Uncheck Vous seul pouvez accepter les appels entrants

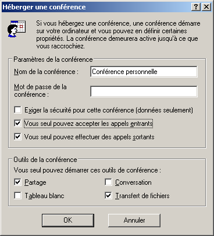pyautogui.click(x=17, y=124)
